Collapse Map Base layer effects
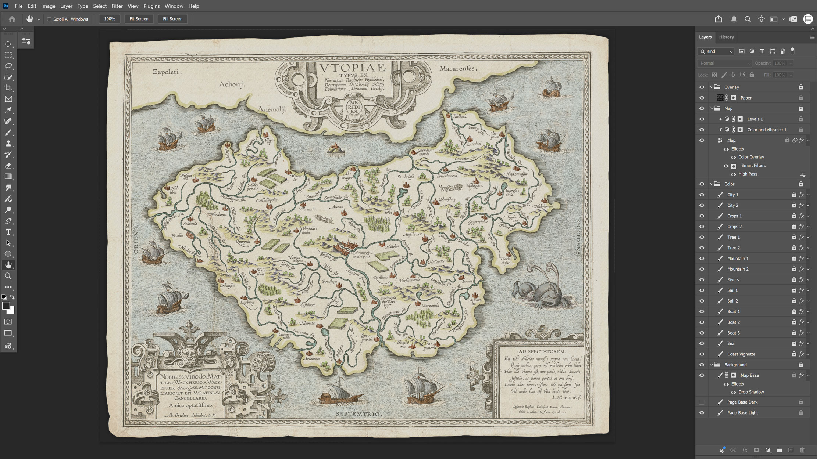 (x=808, y=376)
